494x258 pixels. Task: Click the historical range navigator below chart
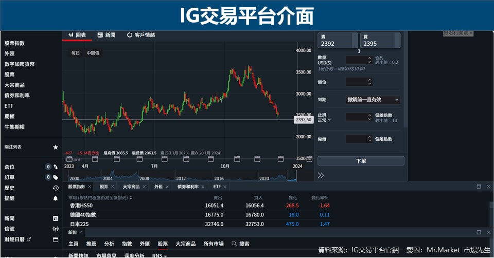pyautogui.click(x=180, y=176)
